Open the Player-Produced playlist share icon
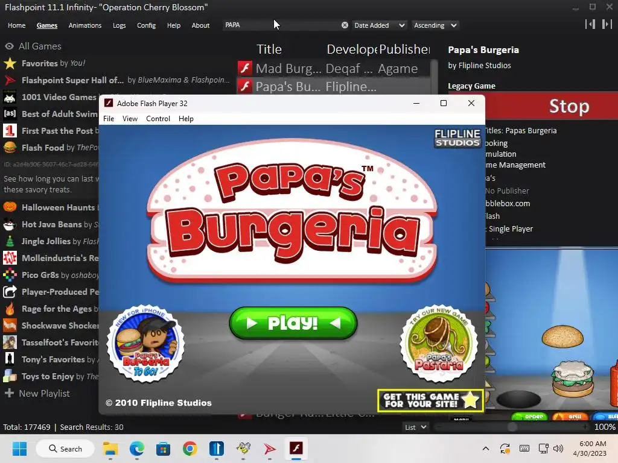 [10, 292]
